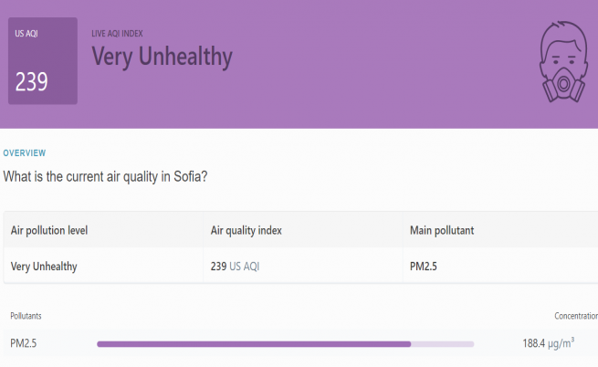Click the Air pollution level column header

(x=49, y=230)
